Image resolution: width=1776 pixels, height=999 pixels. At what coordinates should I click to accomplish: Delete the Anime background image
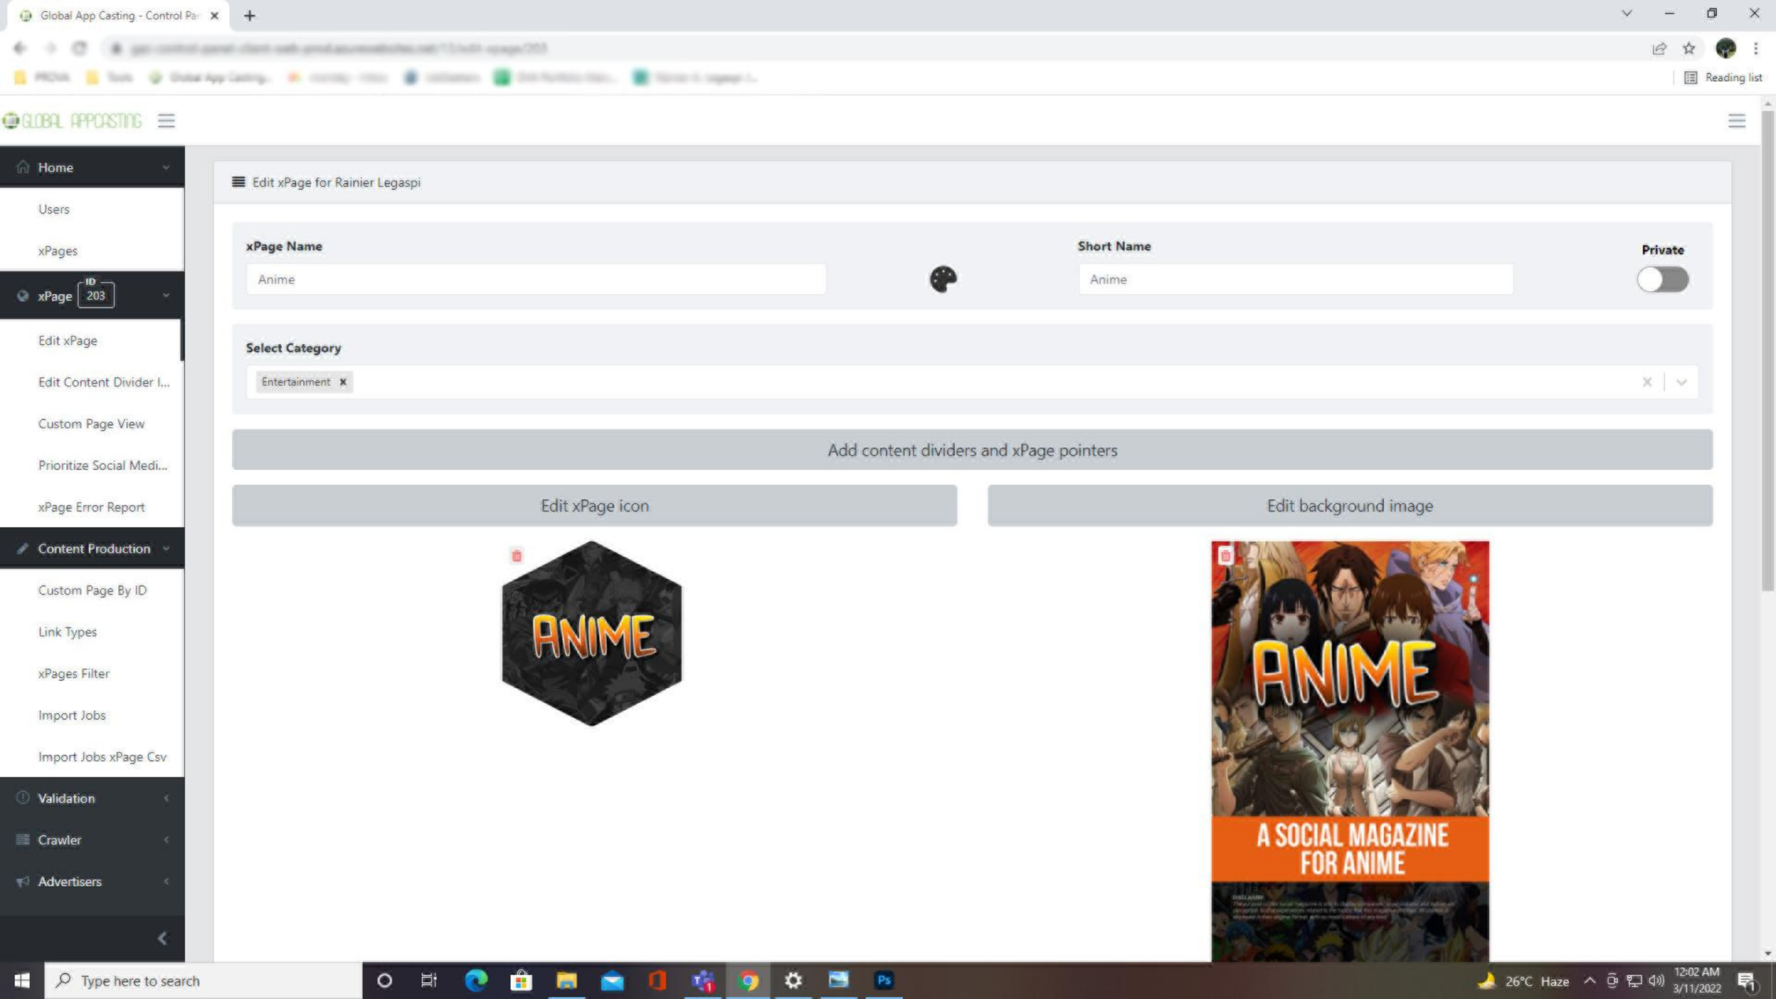(x=1225, y=555)
